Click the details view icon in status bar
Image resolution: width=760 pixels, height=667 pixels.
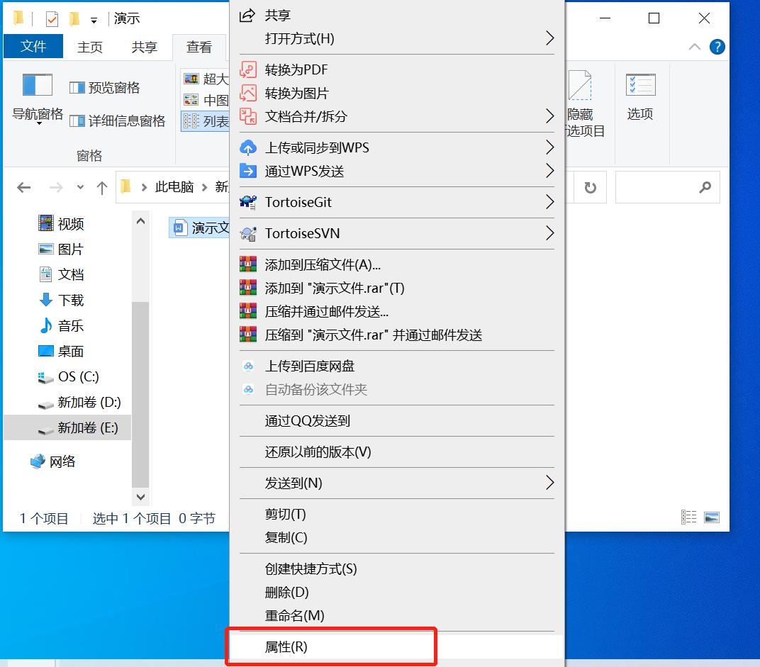[688, 517]
